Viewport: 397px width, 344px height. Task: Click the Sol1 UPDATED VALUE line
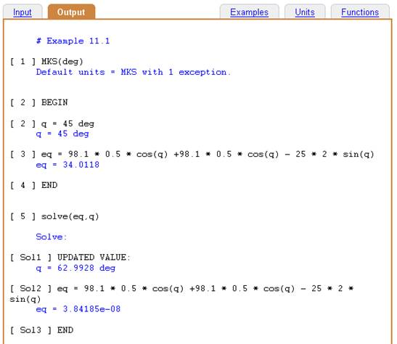coord(70,258)
